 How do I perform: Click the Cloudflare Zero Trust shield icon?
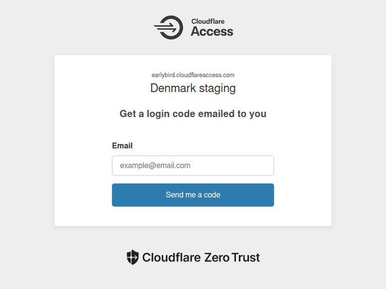coord(133,257)
